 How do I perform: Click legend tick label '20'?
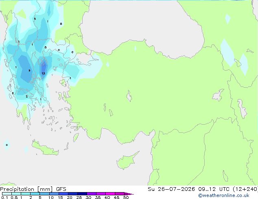pos(70,197)
